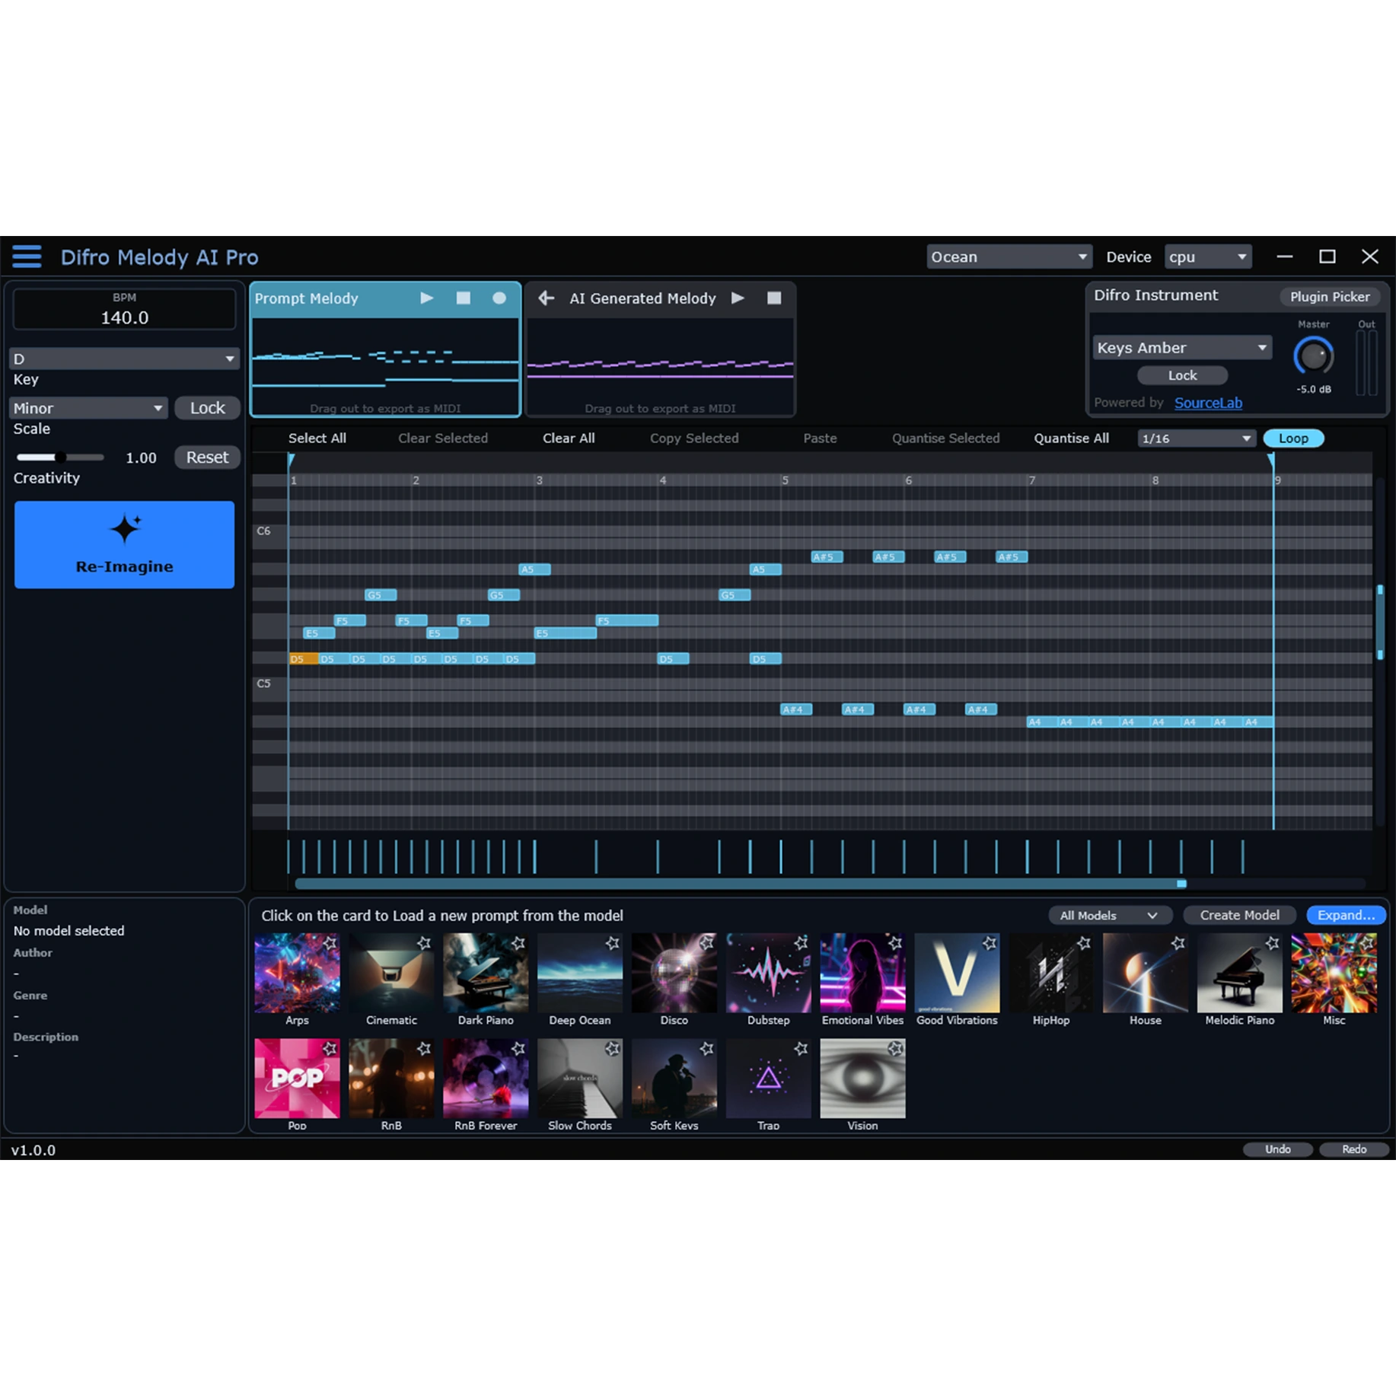Favorite the Dark Piano model star
This screenshot has height=1396, width=1396.
coord(518,943)
